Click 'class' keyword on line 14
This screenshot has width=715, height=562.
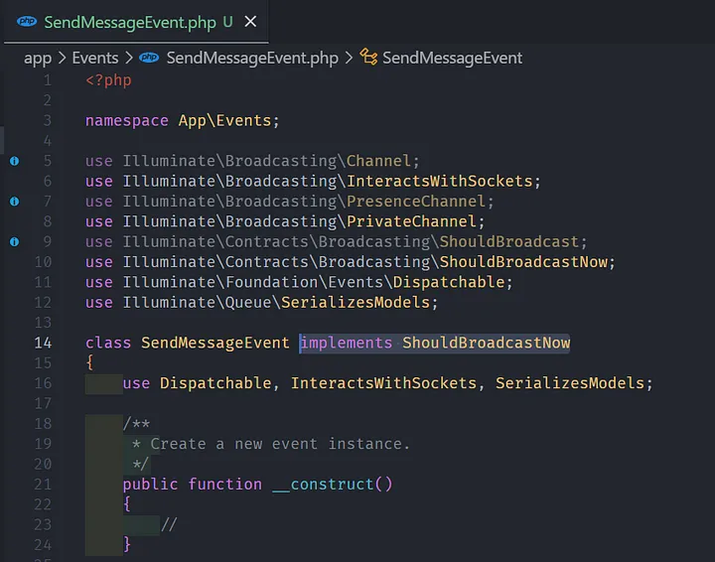pyautogui.click(x=108, y=343)
